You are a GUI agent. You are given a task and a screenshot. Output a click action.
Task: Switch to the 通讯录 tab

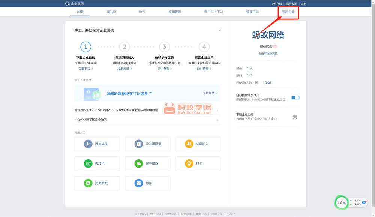click(111, 12)
